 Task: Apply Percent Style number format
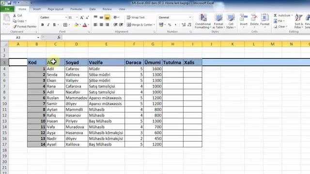[x=170, y=25]
